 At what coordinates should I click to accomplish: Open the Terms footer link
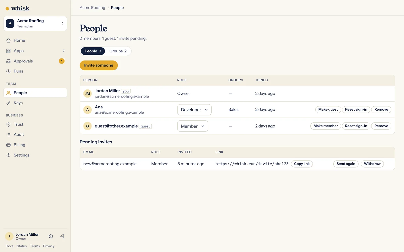pos(35,246)
